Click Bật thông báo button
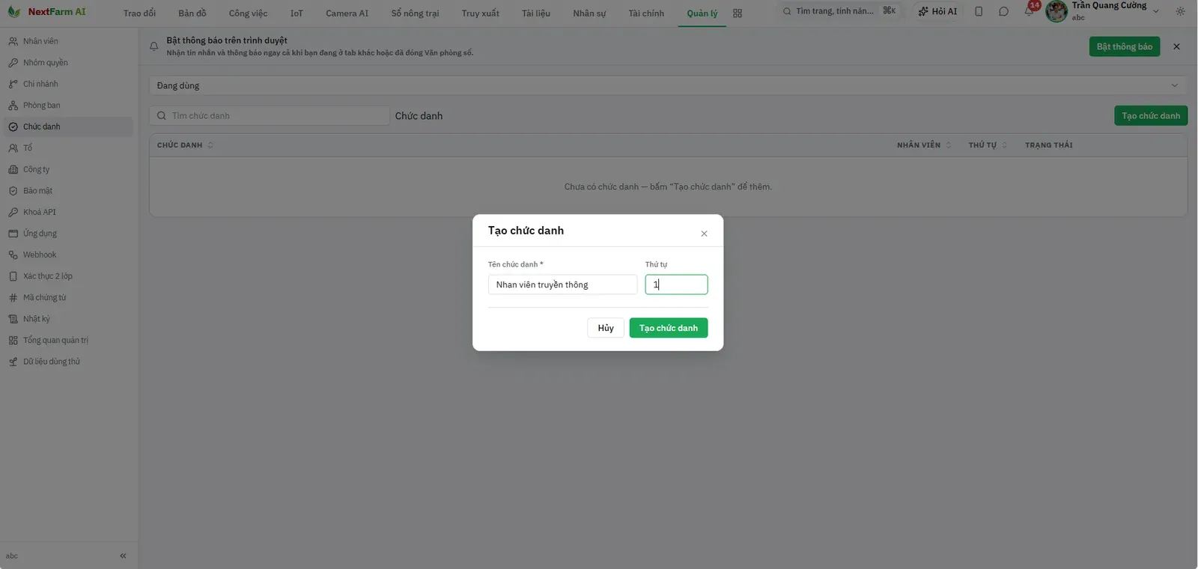This screenshot has height=569, width=1198. [x=1124, y=46]
